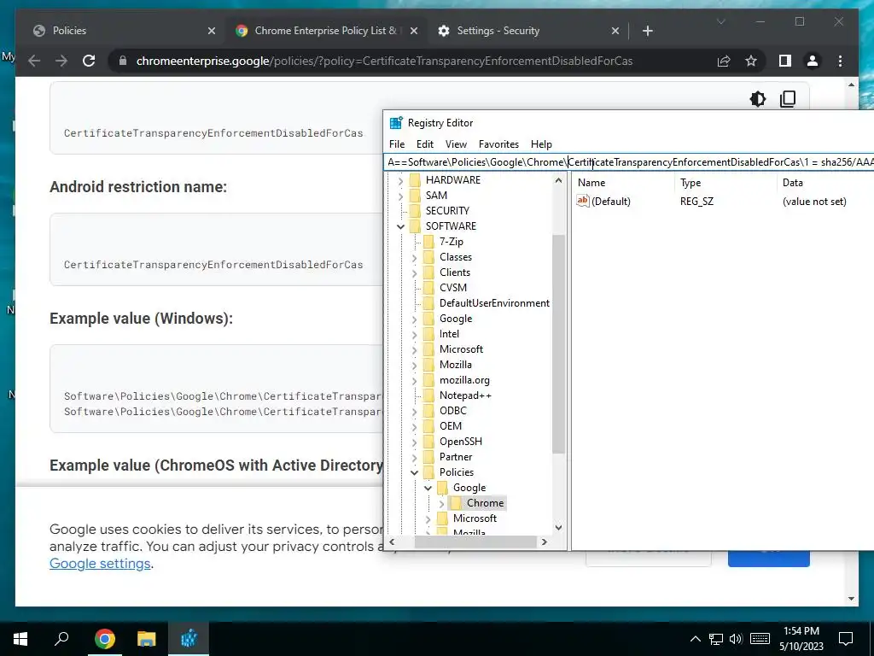
Task: Open Registry Editor View menu
Action: 456,143
